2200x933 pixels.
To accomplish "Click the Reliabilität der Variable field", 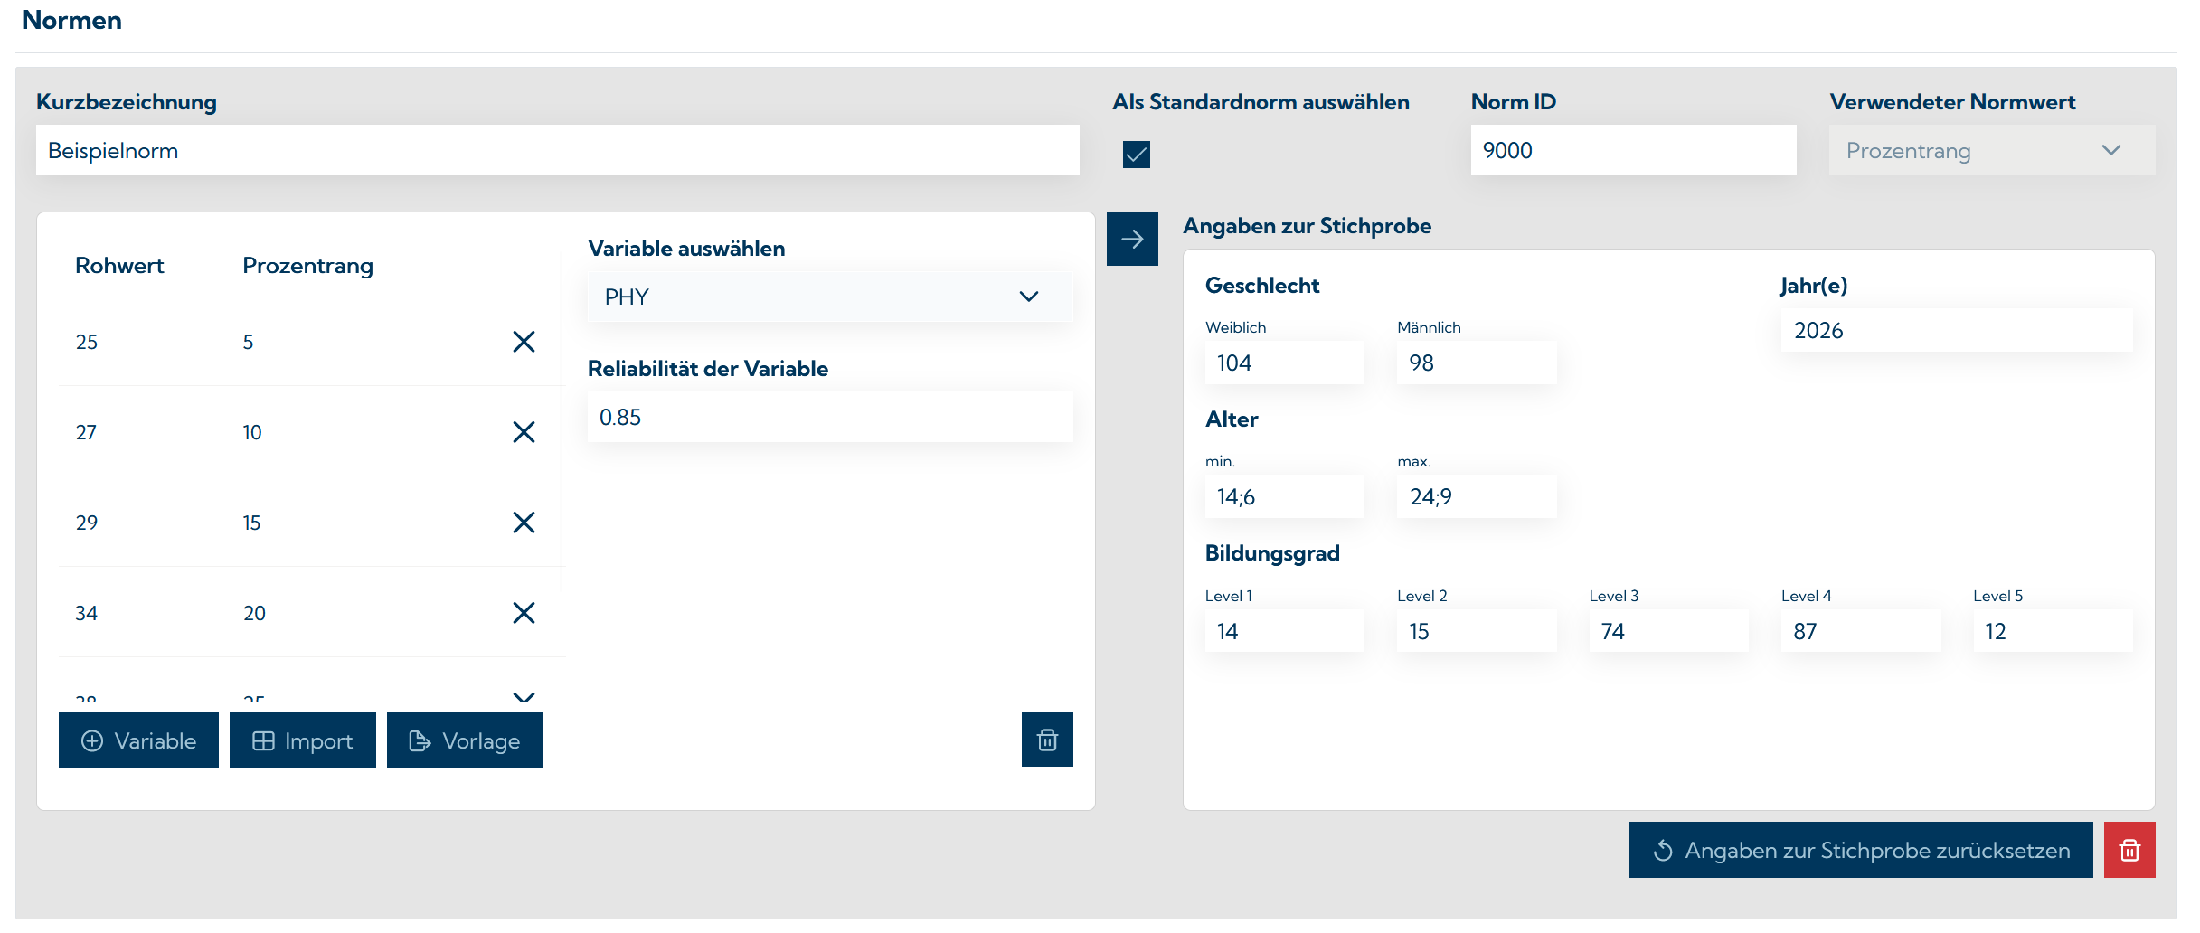I will (829, 418).
